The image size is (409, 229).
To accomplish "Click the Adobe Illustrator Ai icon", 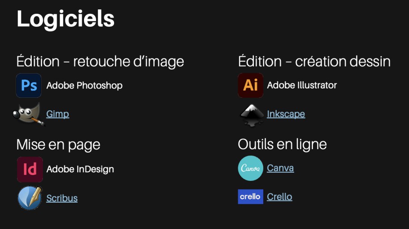I will [250, 85].
